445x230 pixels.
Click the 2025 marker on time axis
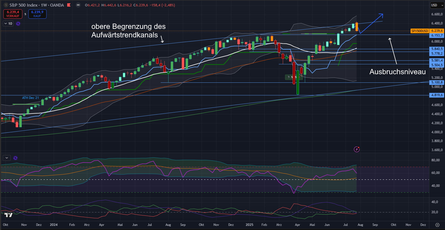click(x=249, y=225)
